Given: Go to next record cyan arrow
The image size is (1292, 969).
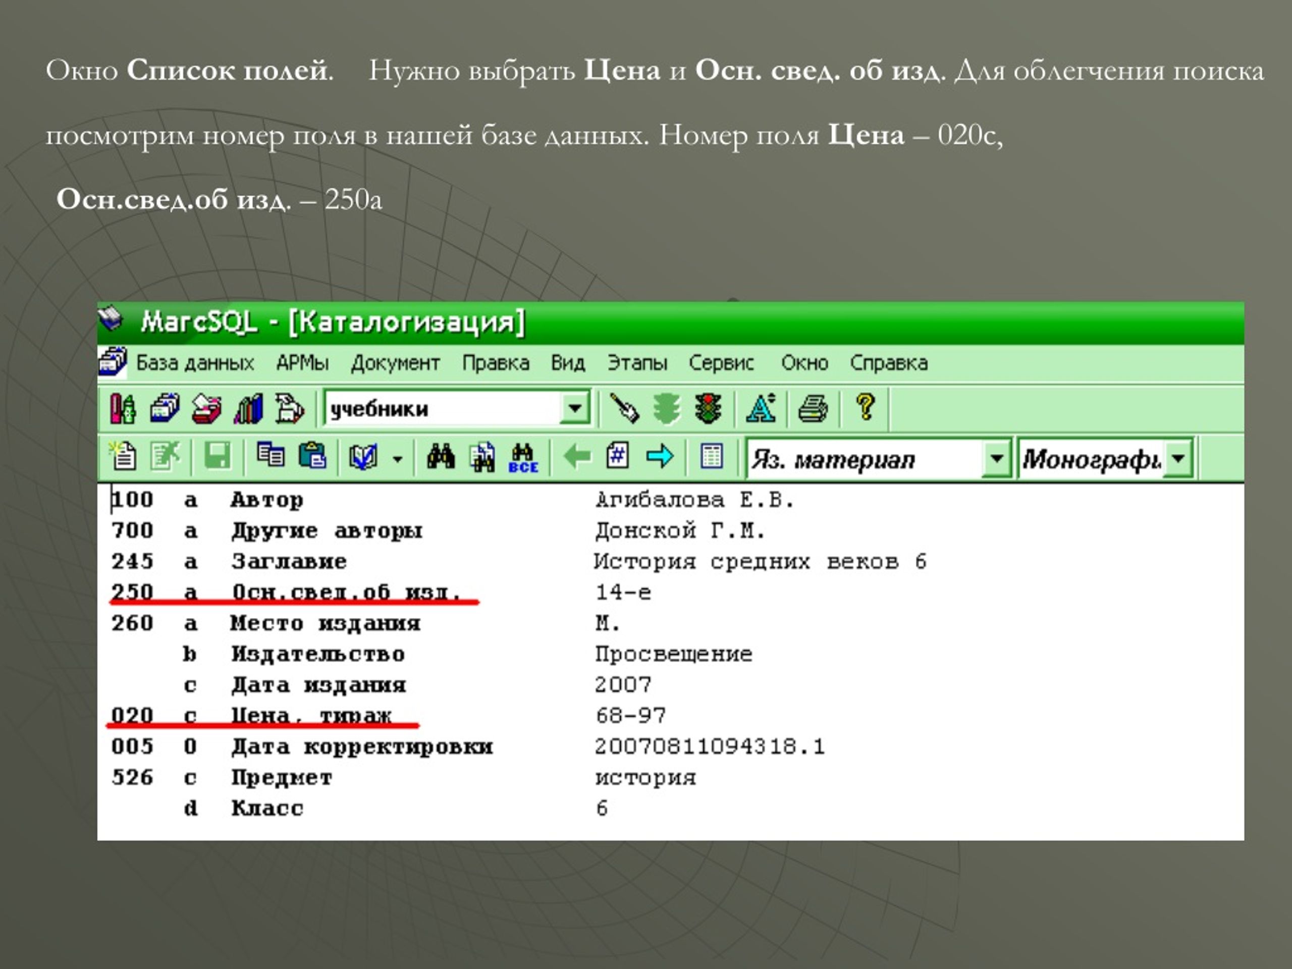Looking at the screenshot, I should pyautogui.click(x=660, y=456).
